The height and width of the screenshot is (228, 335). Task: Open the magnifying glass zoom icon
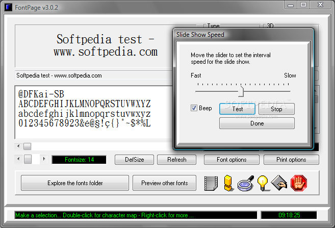point(246,183)
